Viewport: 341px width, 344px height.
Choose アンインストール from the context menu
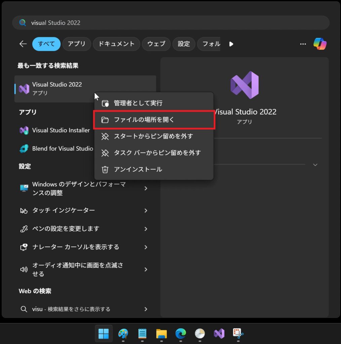[x=154, y=169]
